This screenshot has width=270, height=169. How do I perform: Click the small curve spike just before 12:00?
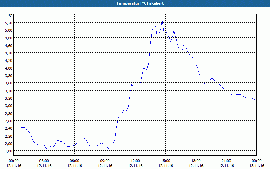tap(132, 83)
